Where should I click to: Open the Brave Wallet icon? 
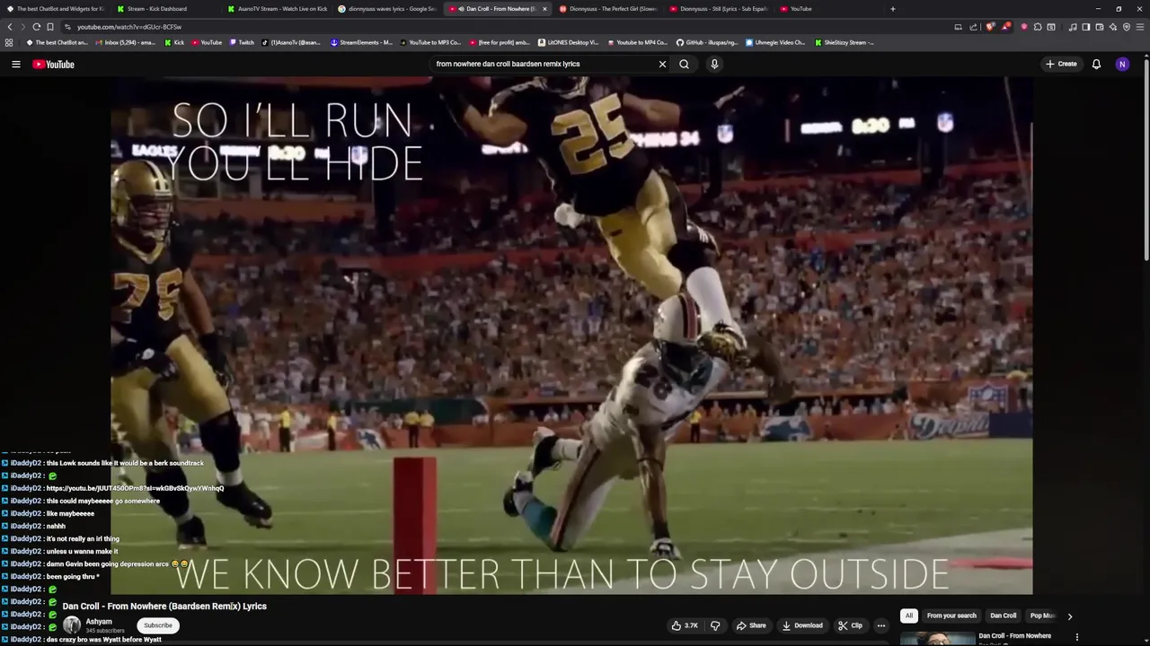coord(1099,27)
